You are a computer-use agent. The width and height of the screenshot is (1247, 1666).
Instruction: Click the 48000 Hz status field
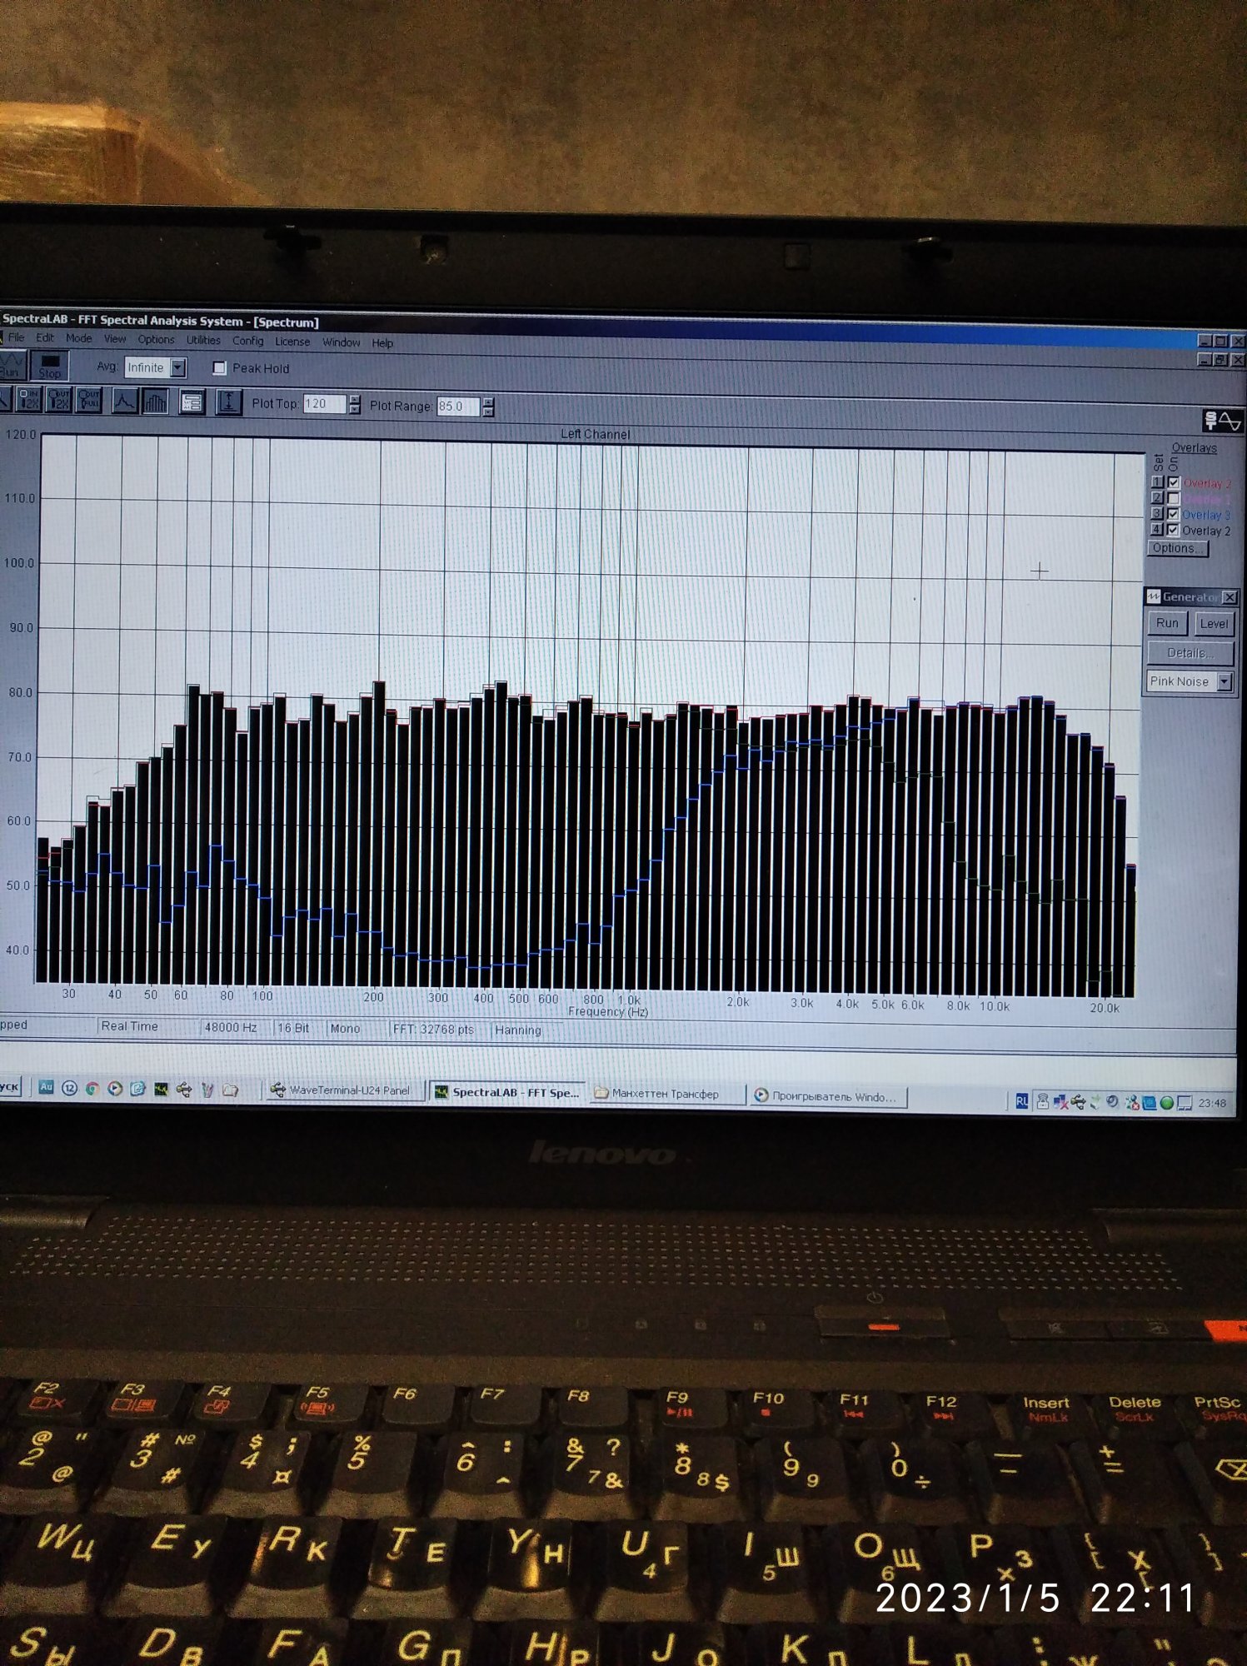pyautogui.click(x=235, y=1027)
